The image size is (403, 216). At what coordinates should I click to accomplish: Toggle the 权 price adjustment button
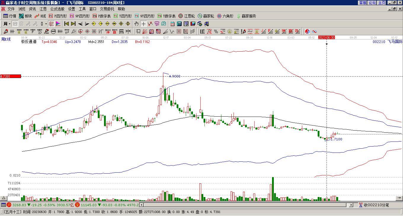coord(51,24)
